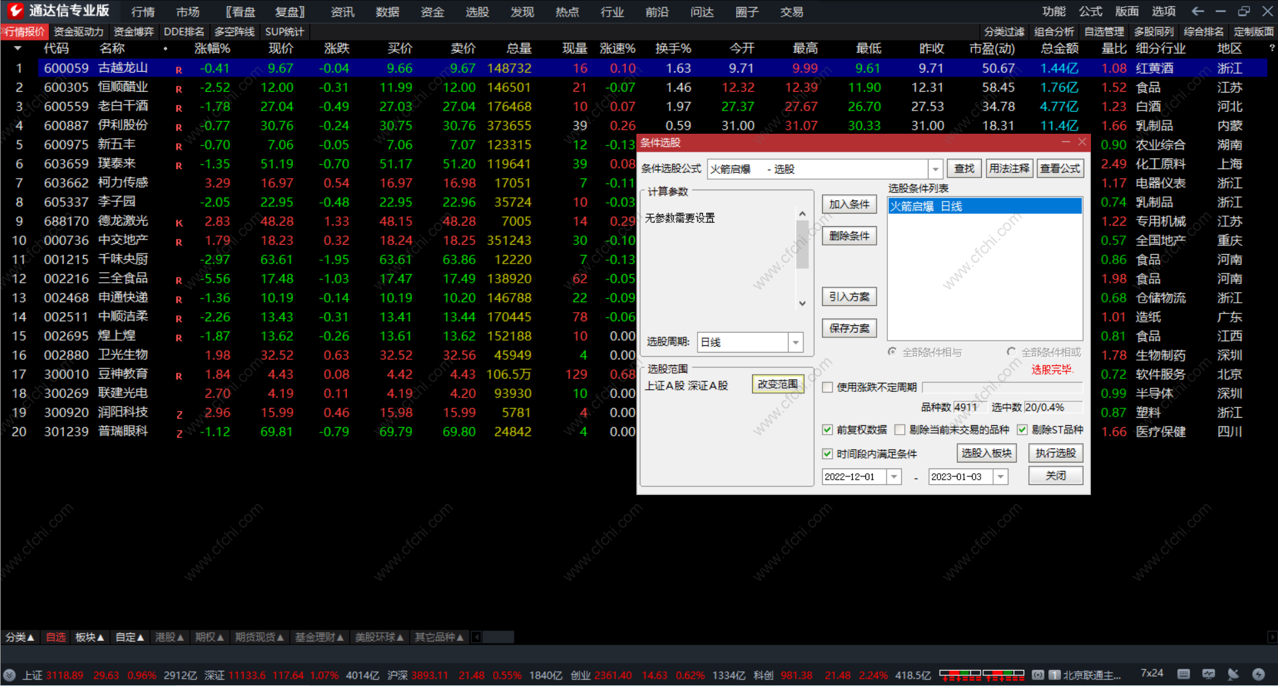Open the keyboard icon in status bar
This screenshot has height=686, width=1278.
tap(1183, 674)
